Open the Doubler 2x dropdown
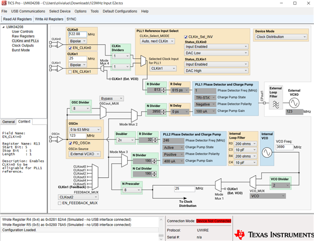314x241 pixels. tap(126, 140)
